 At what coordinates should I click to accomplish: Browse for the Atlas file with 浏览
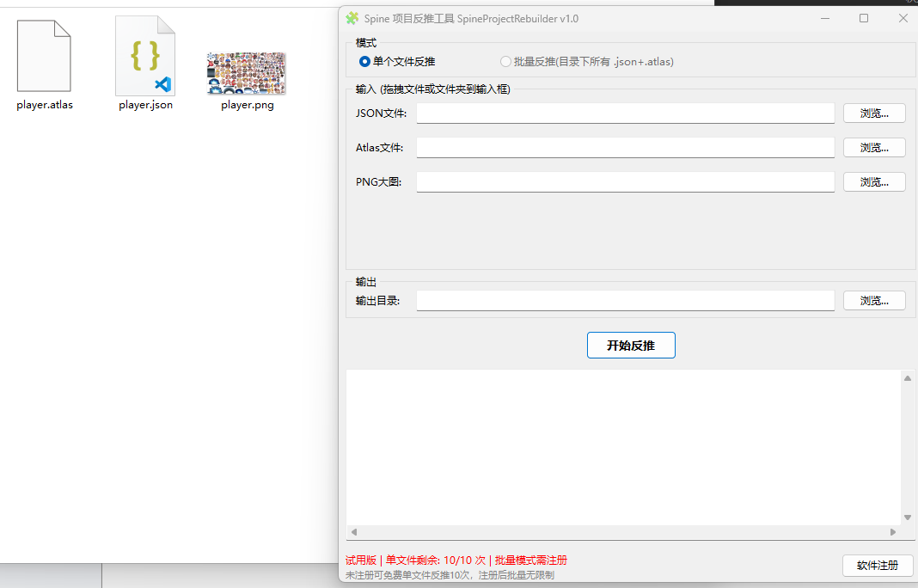pyautogui.click(x=874, y=148)
